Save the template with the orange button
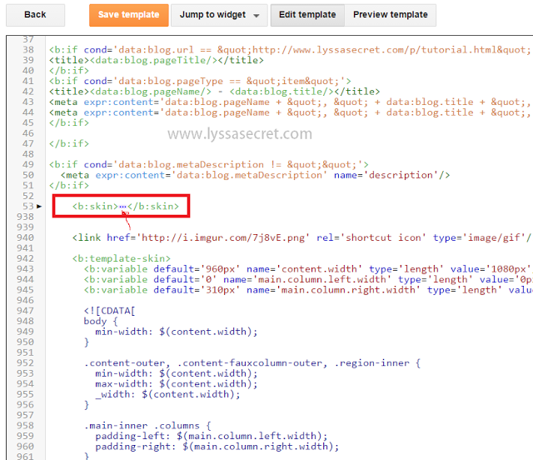Screen dimensions: 533x460 pyautogui.click(x=129, y=15)
